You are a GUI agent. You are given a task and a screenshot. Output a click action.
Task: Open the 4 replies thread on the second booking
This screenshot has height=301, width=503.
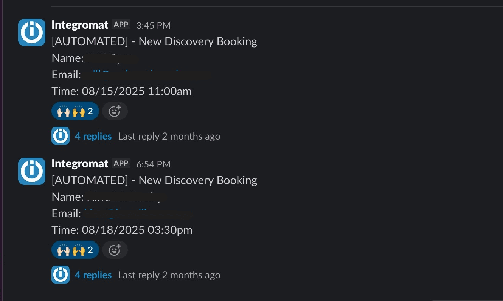click(93, 275)
